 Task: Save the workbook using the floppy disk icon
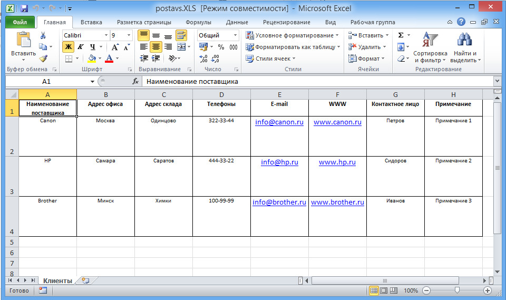point(24,8)
